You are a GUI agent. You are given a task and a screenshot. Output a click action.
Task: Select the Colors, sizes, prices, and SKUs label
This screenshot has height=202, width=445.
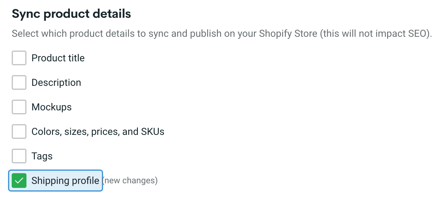98,131
